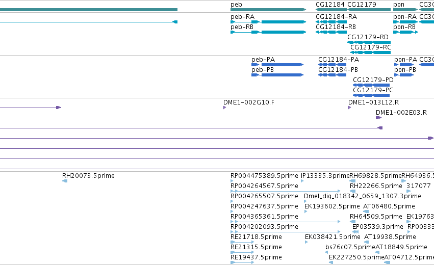
Task: Click the IP13335.3prime EST label
Action: pos(325,176)
